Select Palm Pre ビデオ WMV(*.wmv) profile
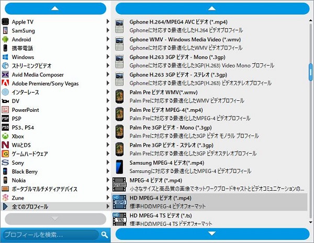Screen dimensions: 314x243 coord(209,96)
